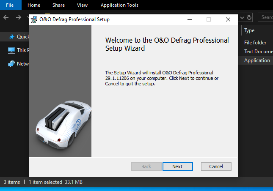Click the 'Application' type cell
273x191 pixels.
(x=257, y=60)
